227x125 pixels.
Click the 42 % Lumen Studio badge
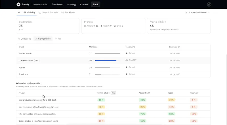click(x=101, y=107)
